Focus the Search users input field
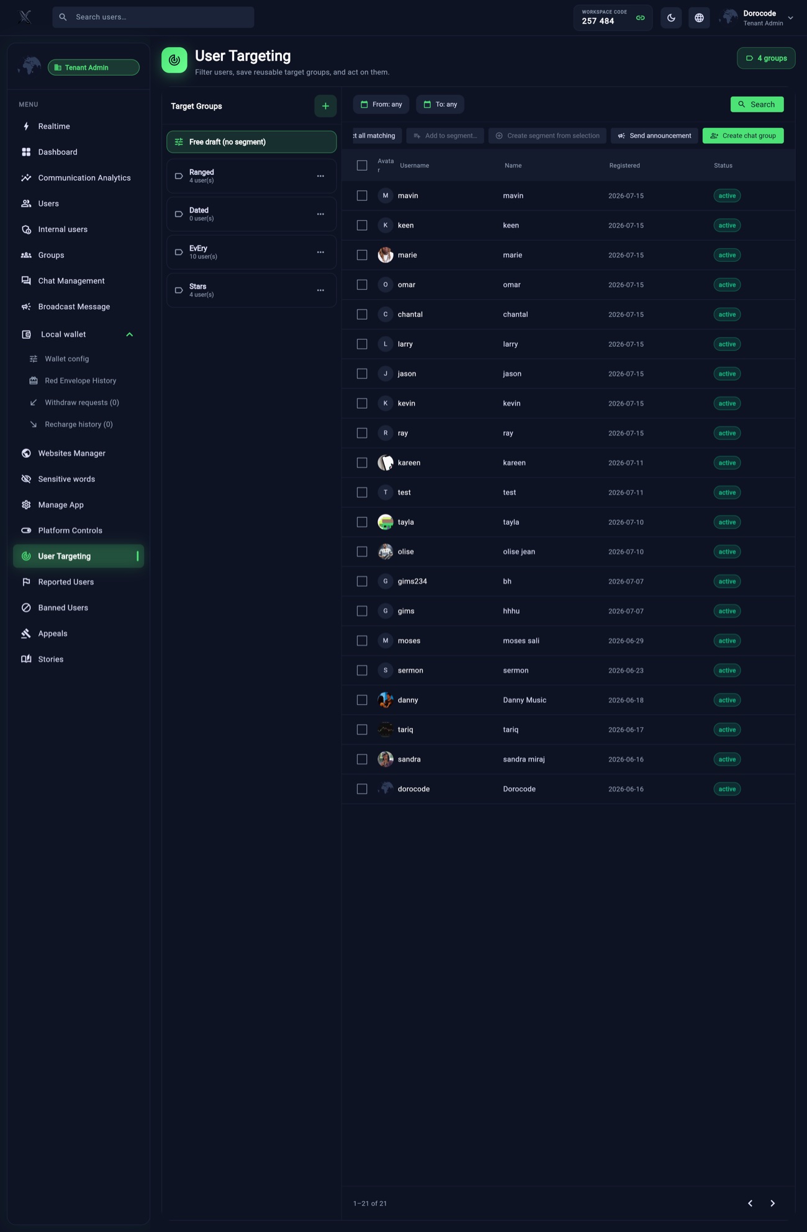The image size is (807, 1232). tap(153, 17)
